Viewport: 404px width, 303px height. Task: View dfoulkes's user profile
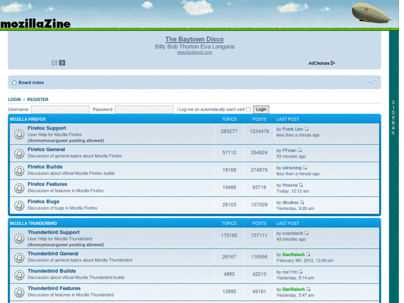290,203
